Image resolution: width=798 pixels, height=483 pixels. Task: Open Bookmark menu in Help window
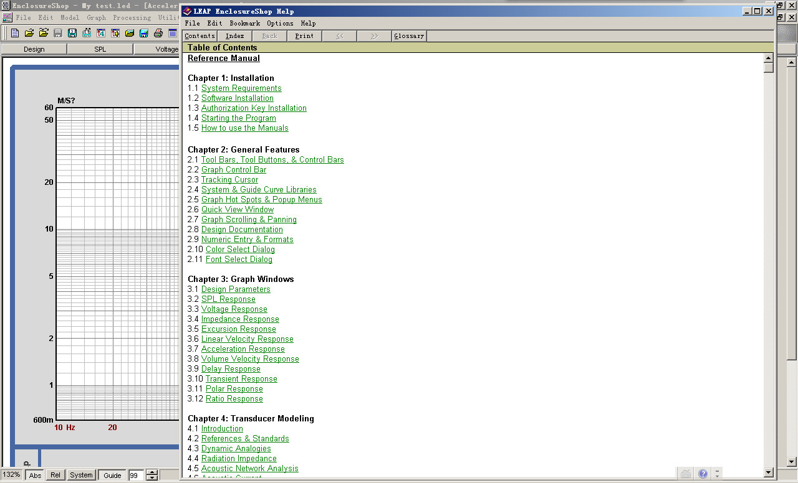coord(244,23)
